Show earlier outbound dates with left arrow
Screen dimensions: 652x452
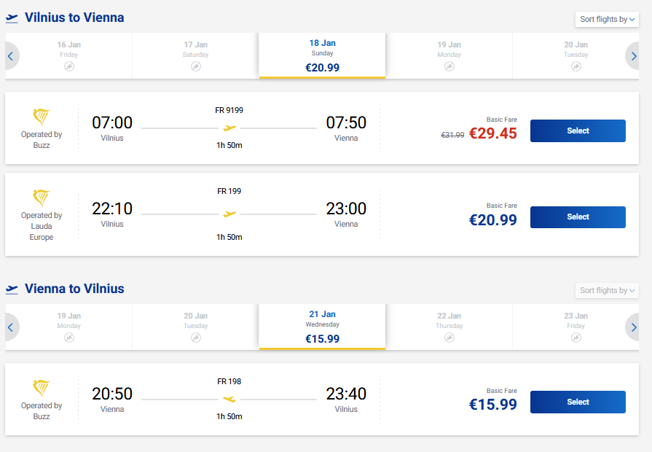click(x=11, y=55)
